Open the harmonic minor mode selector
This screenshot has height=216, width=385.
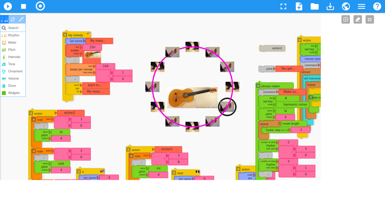tap(295, 104)
